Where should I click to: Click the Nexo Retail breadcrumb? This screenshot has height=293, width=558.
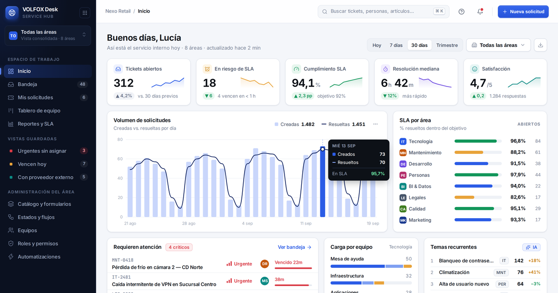pyautogui.click(x=118, y=11)
